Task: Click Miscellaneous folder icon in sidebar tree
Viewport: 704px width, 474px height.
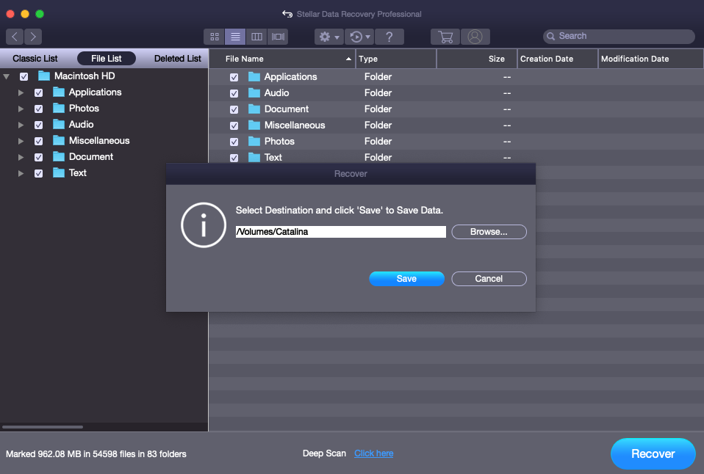Action: (59, 140)
